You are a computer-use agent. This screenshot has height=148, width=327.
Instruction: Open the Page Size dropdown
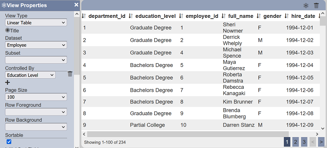(36, 97)
